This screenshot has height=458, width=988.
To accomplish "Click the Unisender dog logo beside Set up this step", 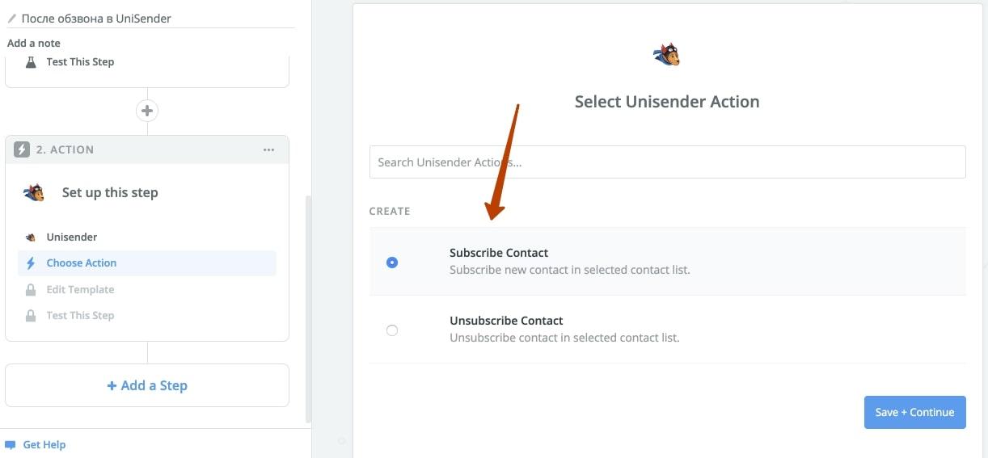I will tap(34, 192).
